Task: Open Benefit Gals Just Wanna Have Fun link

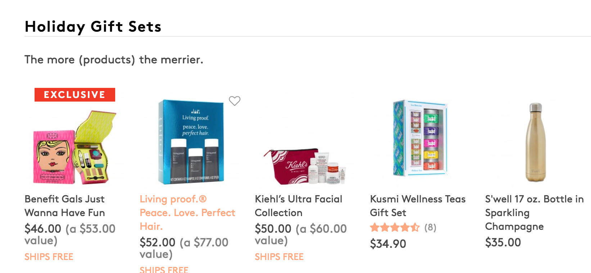Action: pyautogui.click(x=65, y=206)
